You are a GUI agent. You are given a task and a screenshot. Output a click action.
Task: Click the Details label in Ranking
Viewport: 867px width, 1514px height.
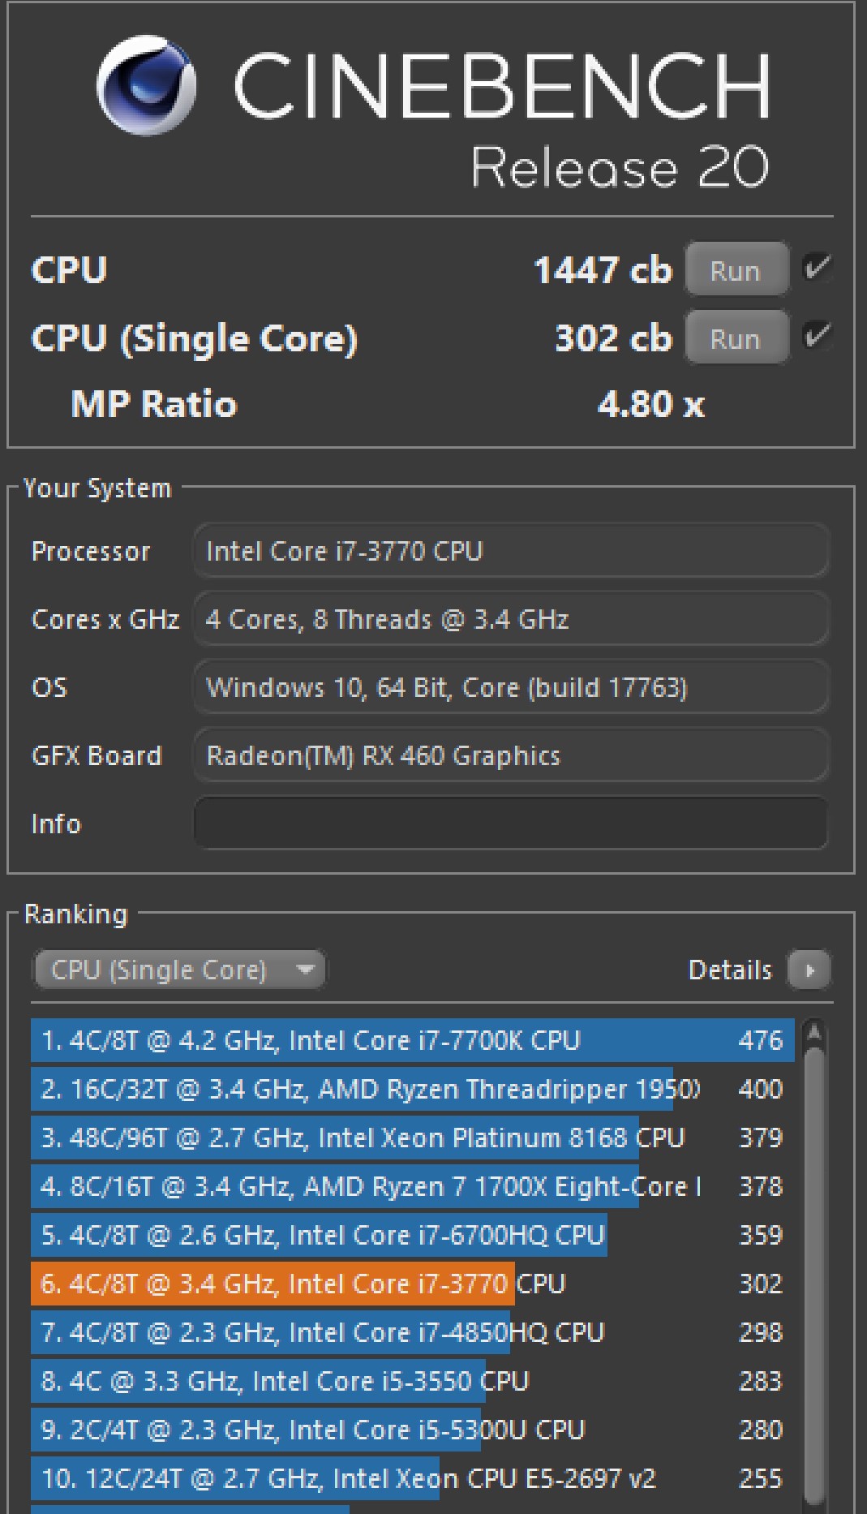(x=730, y=970)
